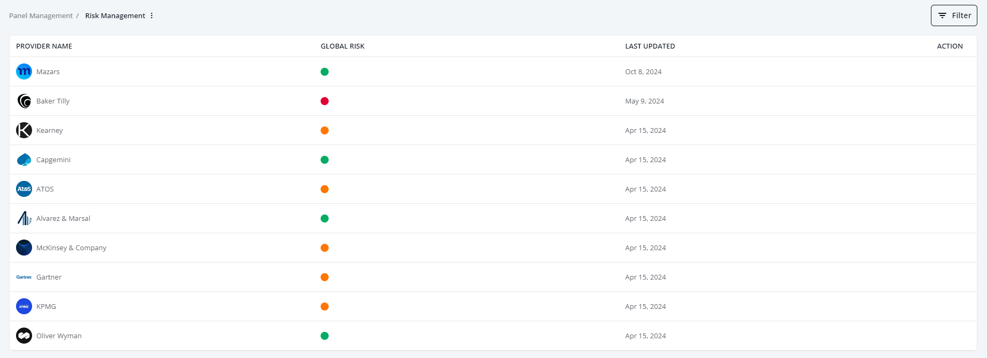Click the Oct 8, 2024 date for Mazars
This screenshot has height=358, width=987.
pos(643,71)
